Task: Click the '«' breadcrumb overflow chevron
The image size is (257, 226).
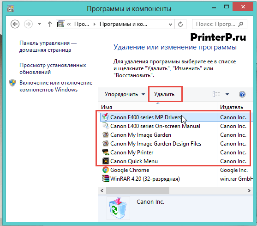Action: (69, 24)
